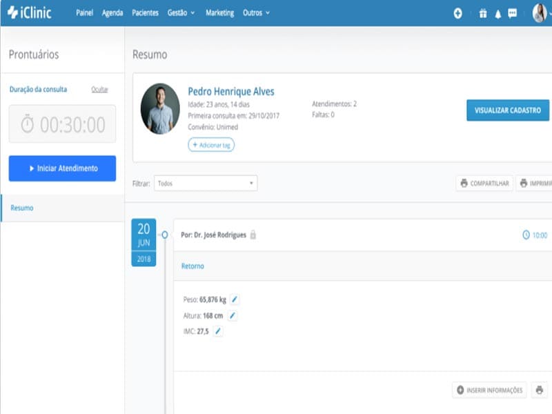This screenshot has height=414, width=552.
Task: Open notifications bell icon
Action: click(497, 14)
